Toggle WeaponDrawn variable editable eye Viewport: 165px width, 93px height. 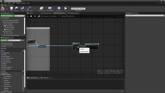point(23,76)
